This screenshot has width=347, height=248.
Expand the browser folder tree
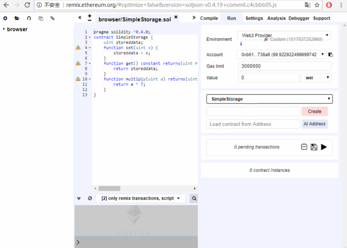tap(4, 29)
